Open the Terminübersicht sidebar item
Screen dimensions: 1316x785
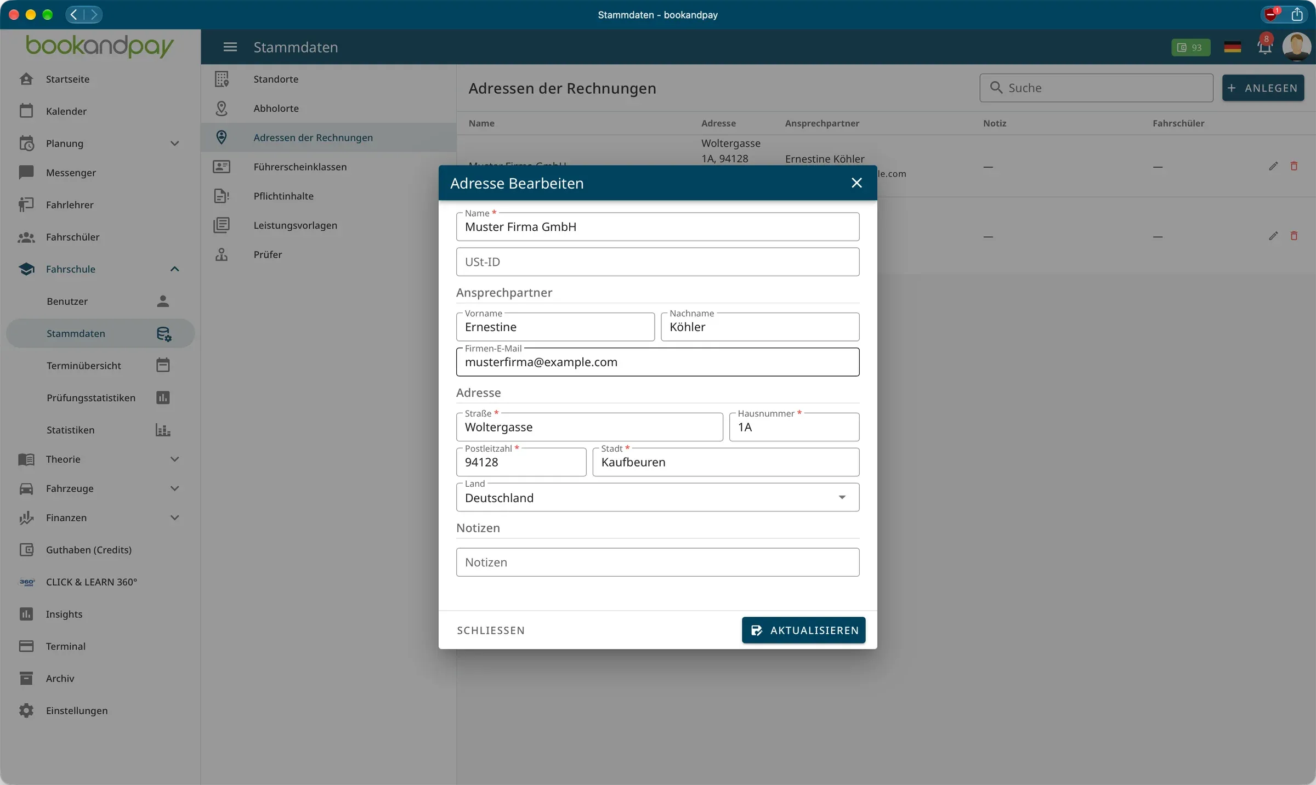point(100,366)
